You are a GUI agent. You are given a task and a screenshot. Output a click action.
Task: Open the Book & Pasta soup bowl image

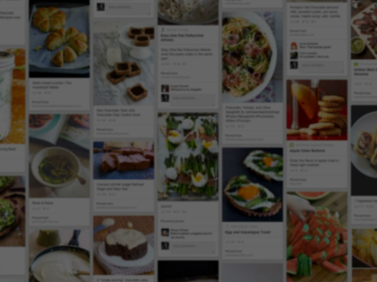click(x=59, y=156)
